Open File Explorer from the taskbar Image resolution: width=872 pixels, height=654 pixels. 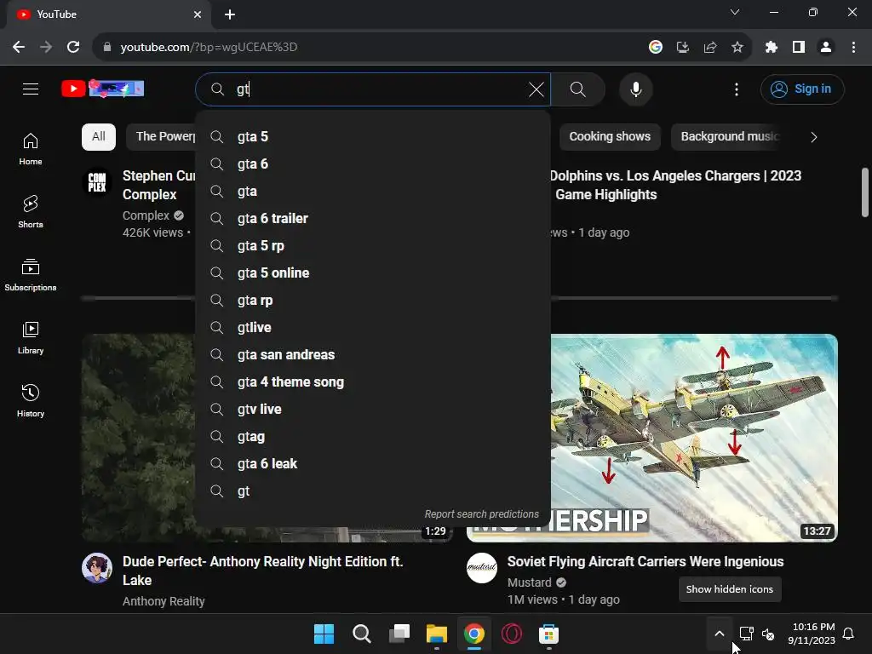437,634
